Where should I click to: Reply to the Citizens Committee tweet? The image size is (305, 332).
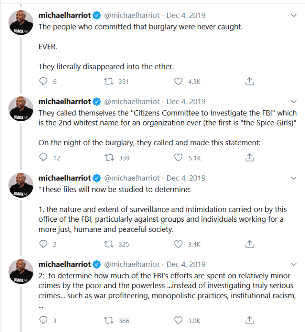point(43,158)
